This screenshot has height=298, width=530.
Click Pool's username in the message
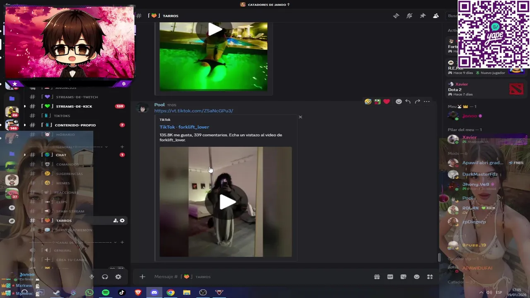(x=159, y=105)
